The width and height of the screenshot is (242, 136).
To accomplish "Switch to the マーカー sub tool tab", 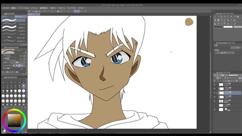I will pos(20,17).
